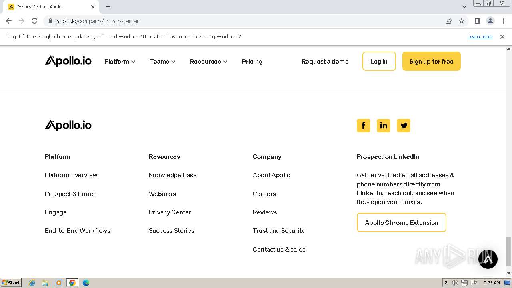512x288 pixels.
Task: Show hidden system tray icons
Action: 446,283
